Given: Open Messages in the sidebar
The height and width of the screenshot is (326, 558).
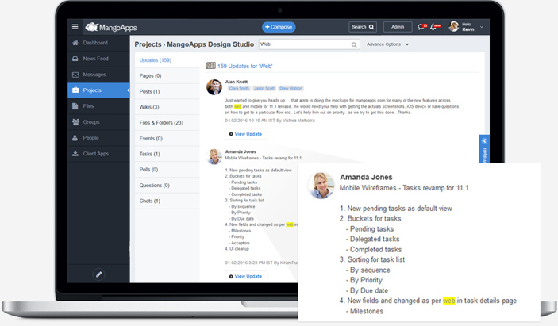Looking at the screenshot, I should (98, 75).
